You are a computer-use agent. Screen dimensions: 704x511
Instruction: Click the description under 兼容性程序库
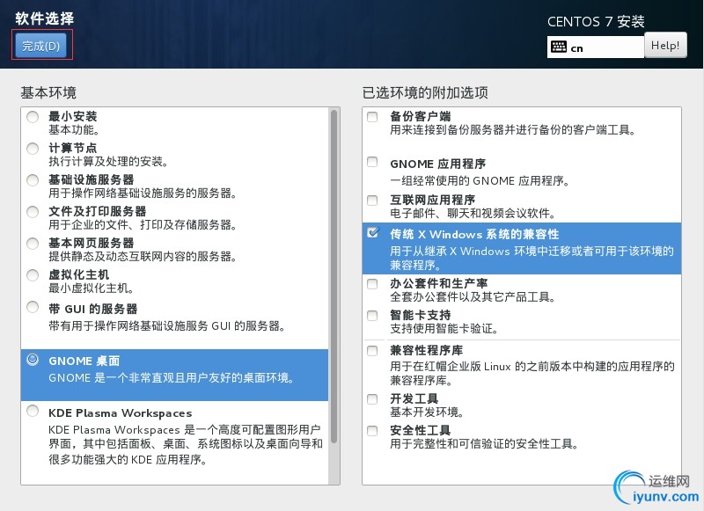coord(532,373)
